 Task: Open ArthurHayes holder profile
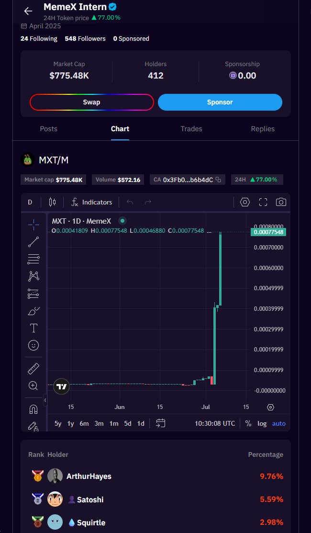click(x=89, y=476)
